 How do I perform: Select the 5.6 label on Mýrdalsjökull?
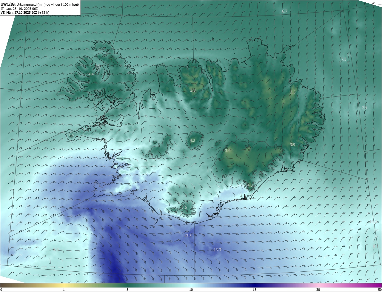(x=184, y=207)
